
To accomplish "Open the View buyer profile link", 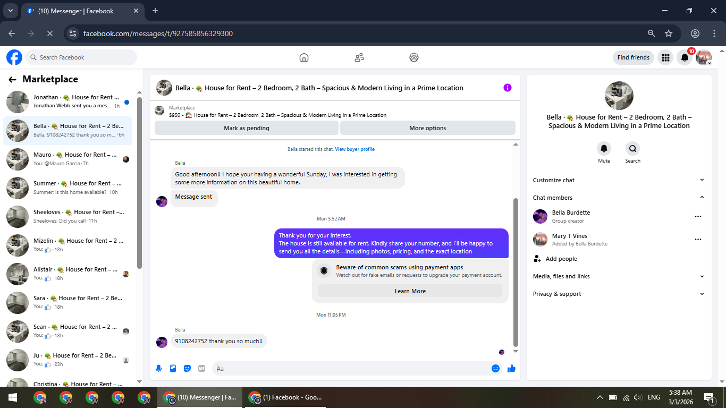I will [x=355, y=149].
